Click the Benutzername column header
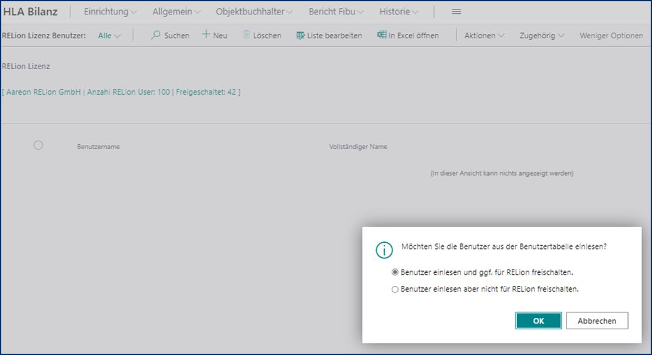The width and height of the screenshot is (652, 355). tap(99, 147)
